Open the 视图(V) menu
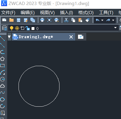121x119 pixels. (x=47, y=13)
